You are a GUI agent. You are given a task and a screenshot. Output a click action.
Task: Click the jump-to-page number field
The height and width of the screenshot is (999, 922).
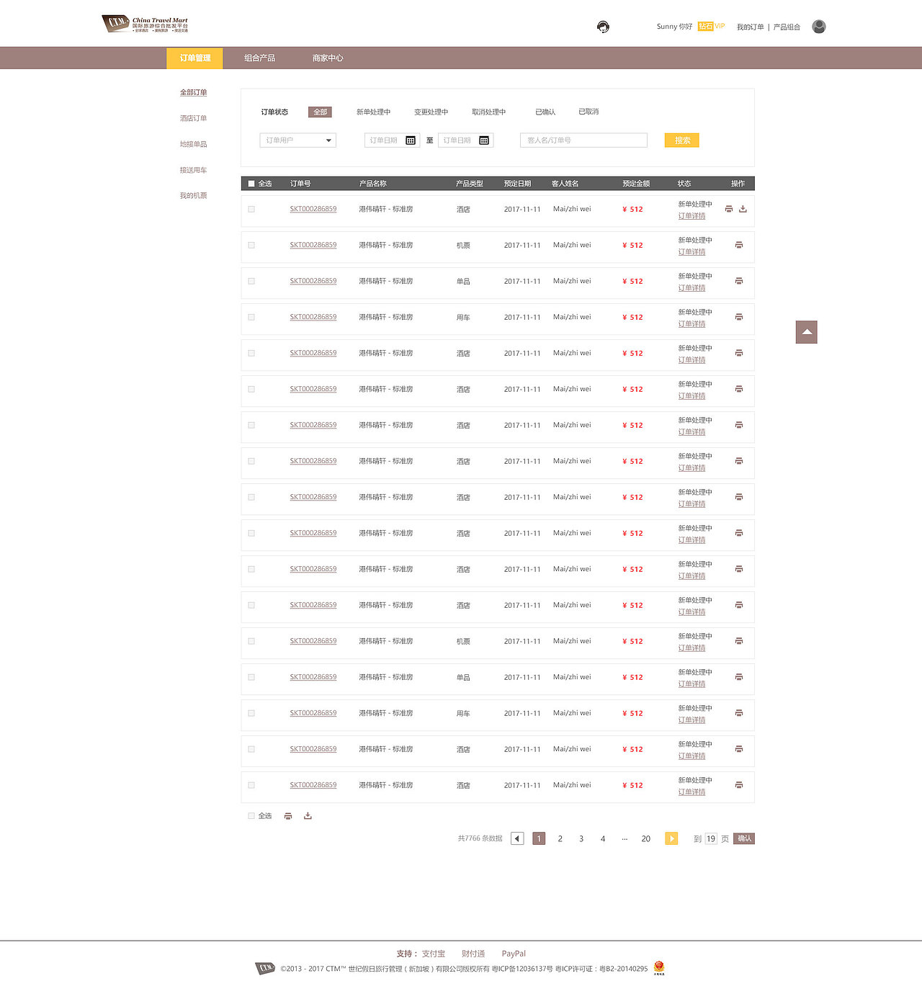(x=711, y=838)
